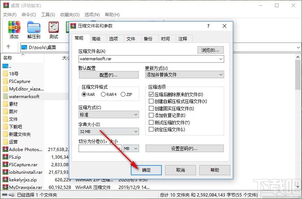Choose the ZIP archive format
Viewport: 302px width, 199px height.
pos(126,94)
